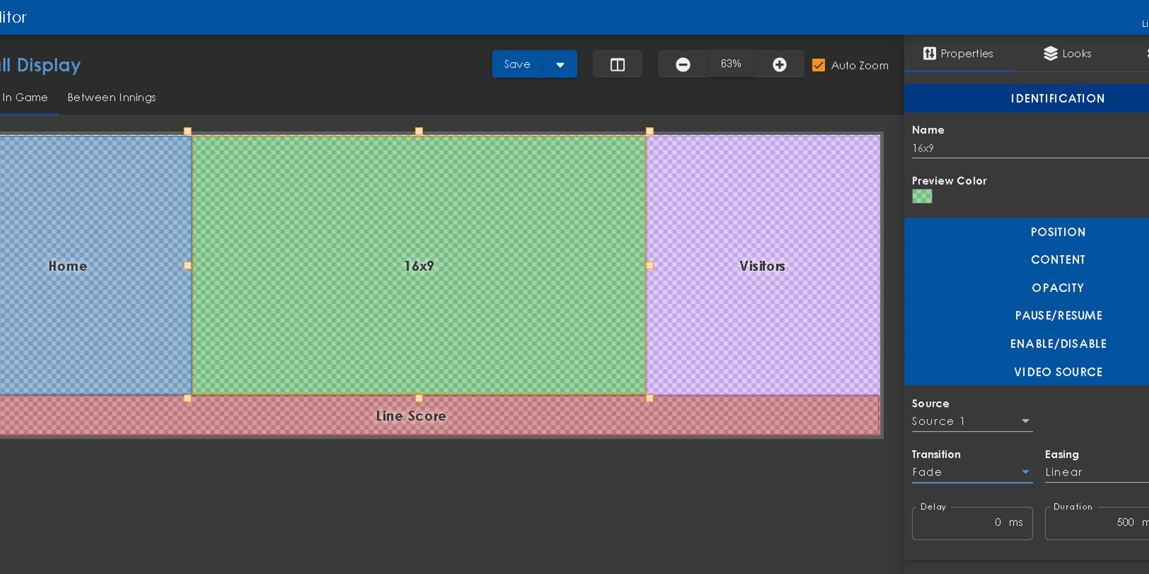The width and height of the screenshot is (1149, 574).
Task: Expand the Position section header
Action: [x=1058, y=232]
